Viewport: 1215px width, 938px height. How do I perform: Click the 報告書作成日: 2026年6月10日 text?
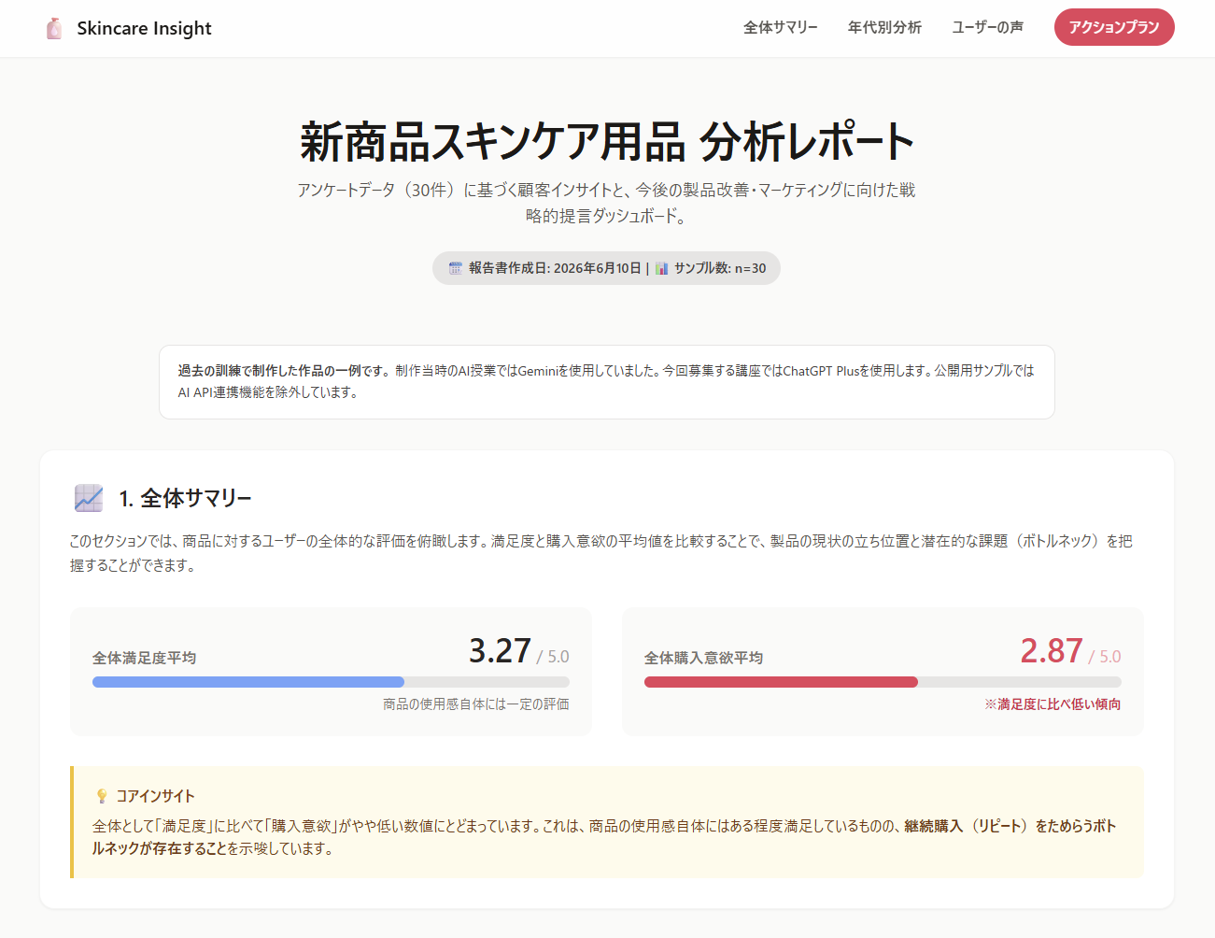click(555, 268)
